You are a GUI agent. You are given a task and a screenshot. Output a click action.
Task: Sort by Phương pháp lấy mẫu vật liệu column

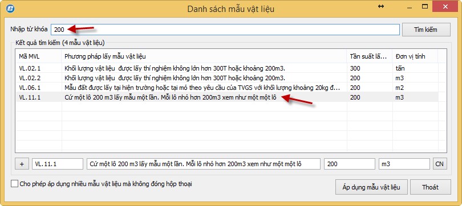204,56
